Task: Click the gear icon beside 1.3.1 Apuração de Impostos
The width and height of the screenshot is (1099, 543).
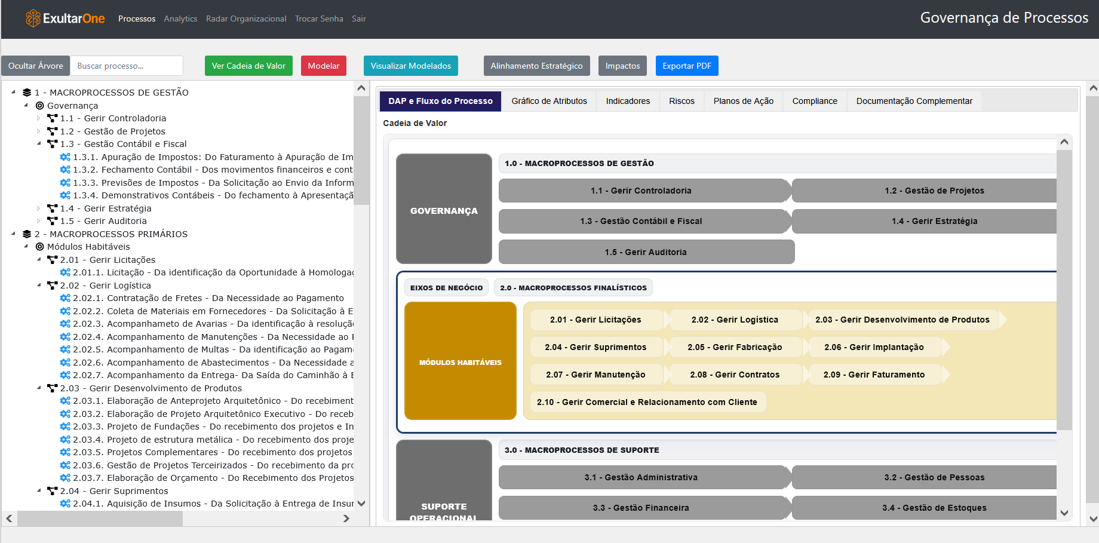Action: point(65,157)
